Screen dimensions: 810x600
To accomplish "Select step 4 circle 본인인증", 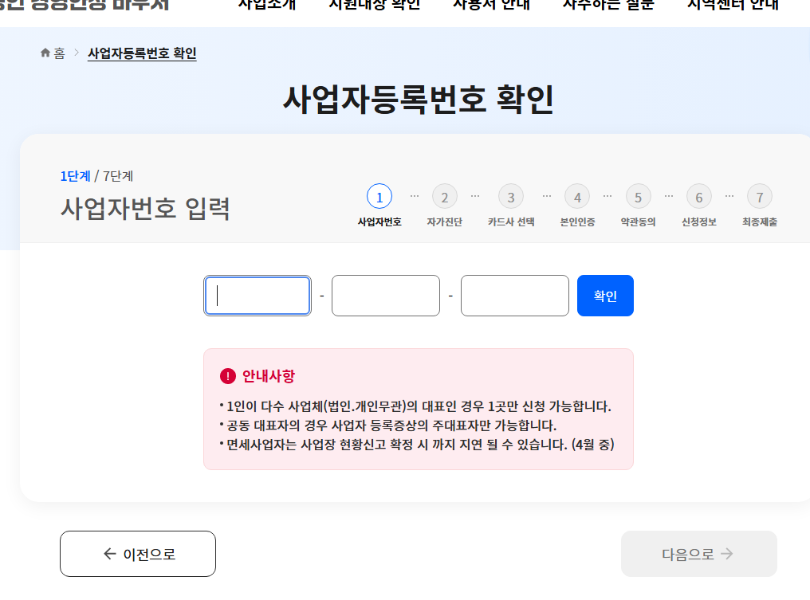I will point(577,196).
